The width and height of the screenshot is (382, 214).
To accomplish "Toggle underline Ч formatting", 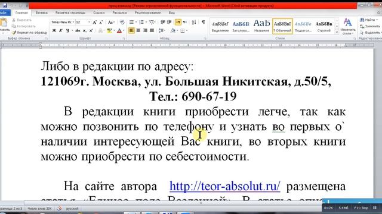I will pos(67,30).
